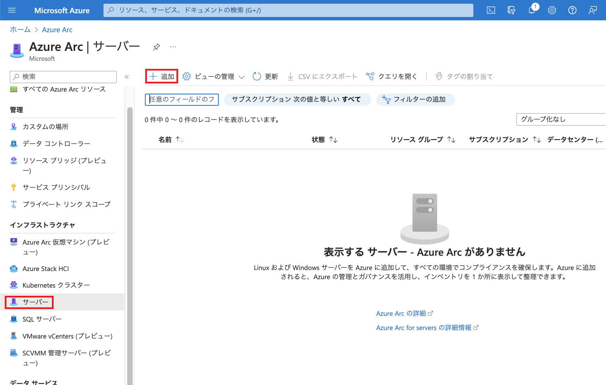The height and width of the screenshot is (385, 606).
Task: Click the カスタムの場所 icon
Action: 14,127
